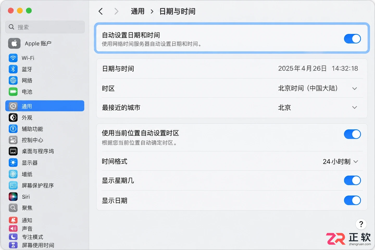The image size is (375, 250).
Task: Click the 显示器 display icon
Action: click(13, 162)
